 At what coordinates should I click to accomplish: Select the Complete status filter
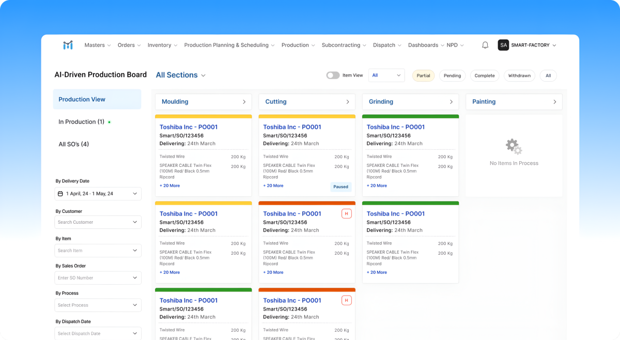(485, 75)
